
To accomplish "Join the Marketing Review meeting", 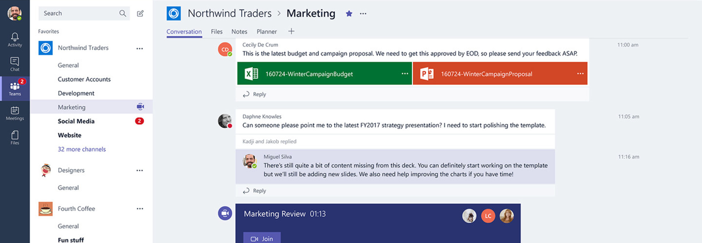I will click(262, 238).
